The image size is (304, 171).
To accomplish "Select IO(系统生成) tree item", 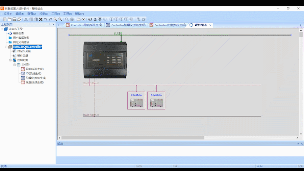I will tap(33, 73).
